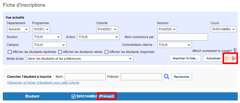Click the Recherche button
240x103 pixels.
(x=181, y=77)
